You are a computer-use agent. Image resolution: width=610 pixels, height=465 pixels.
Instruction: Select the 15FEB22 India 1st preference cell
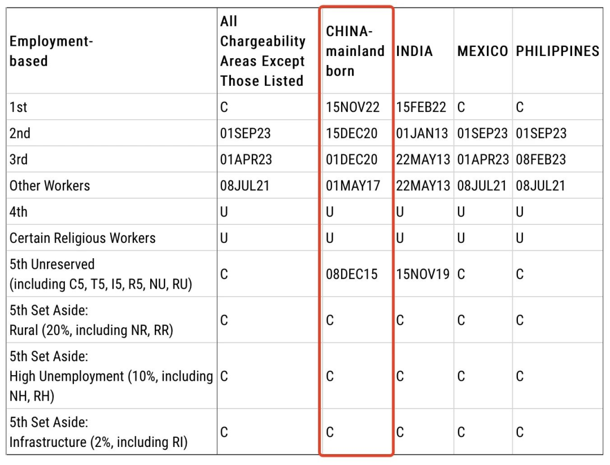(421, 107)
